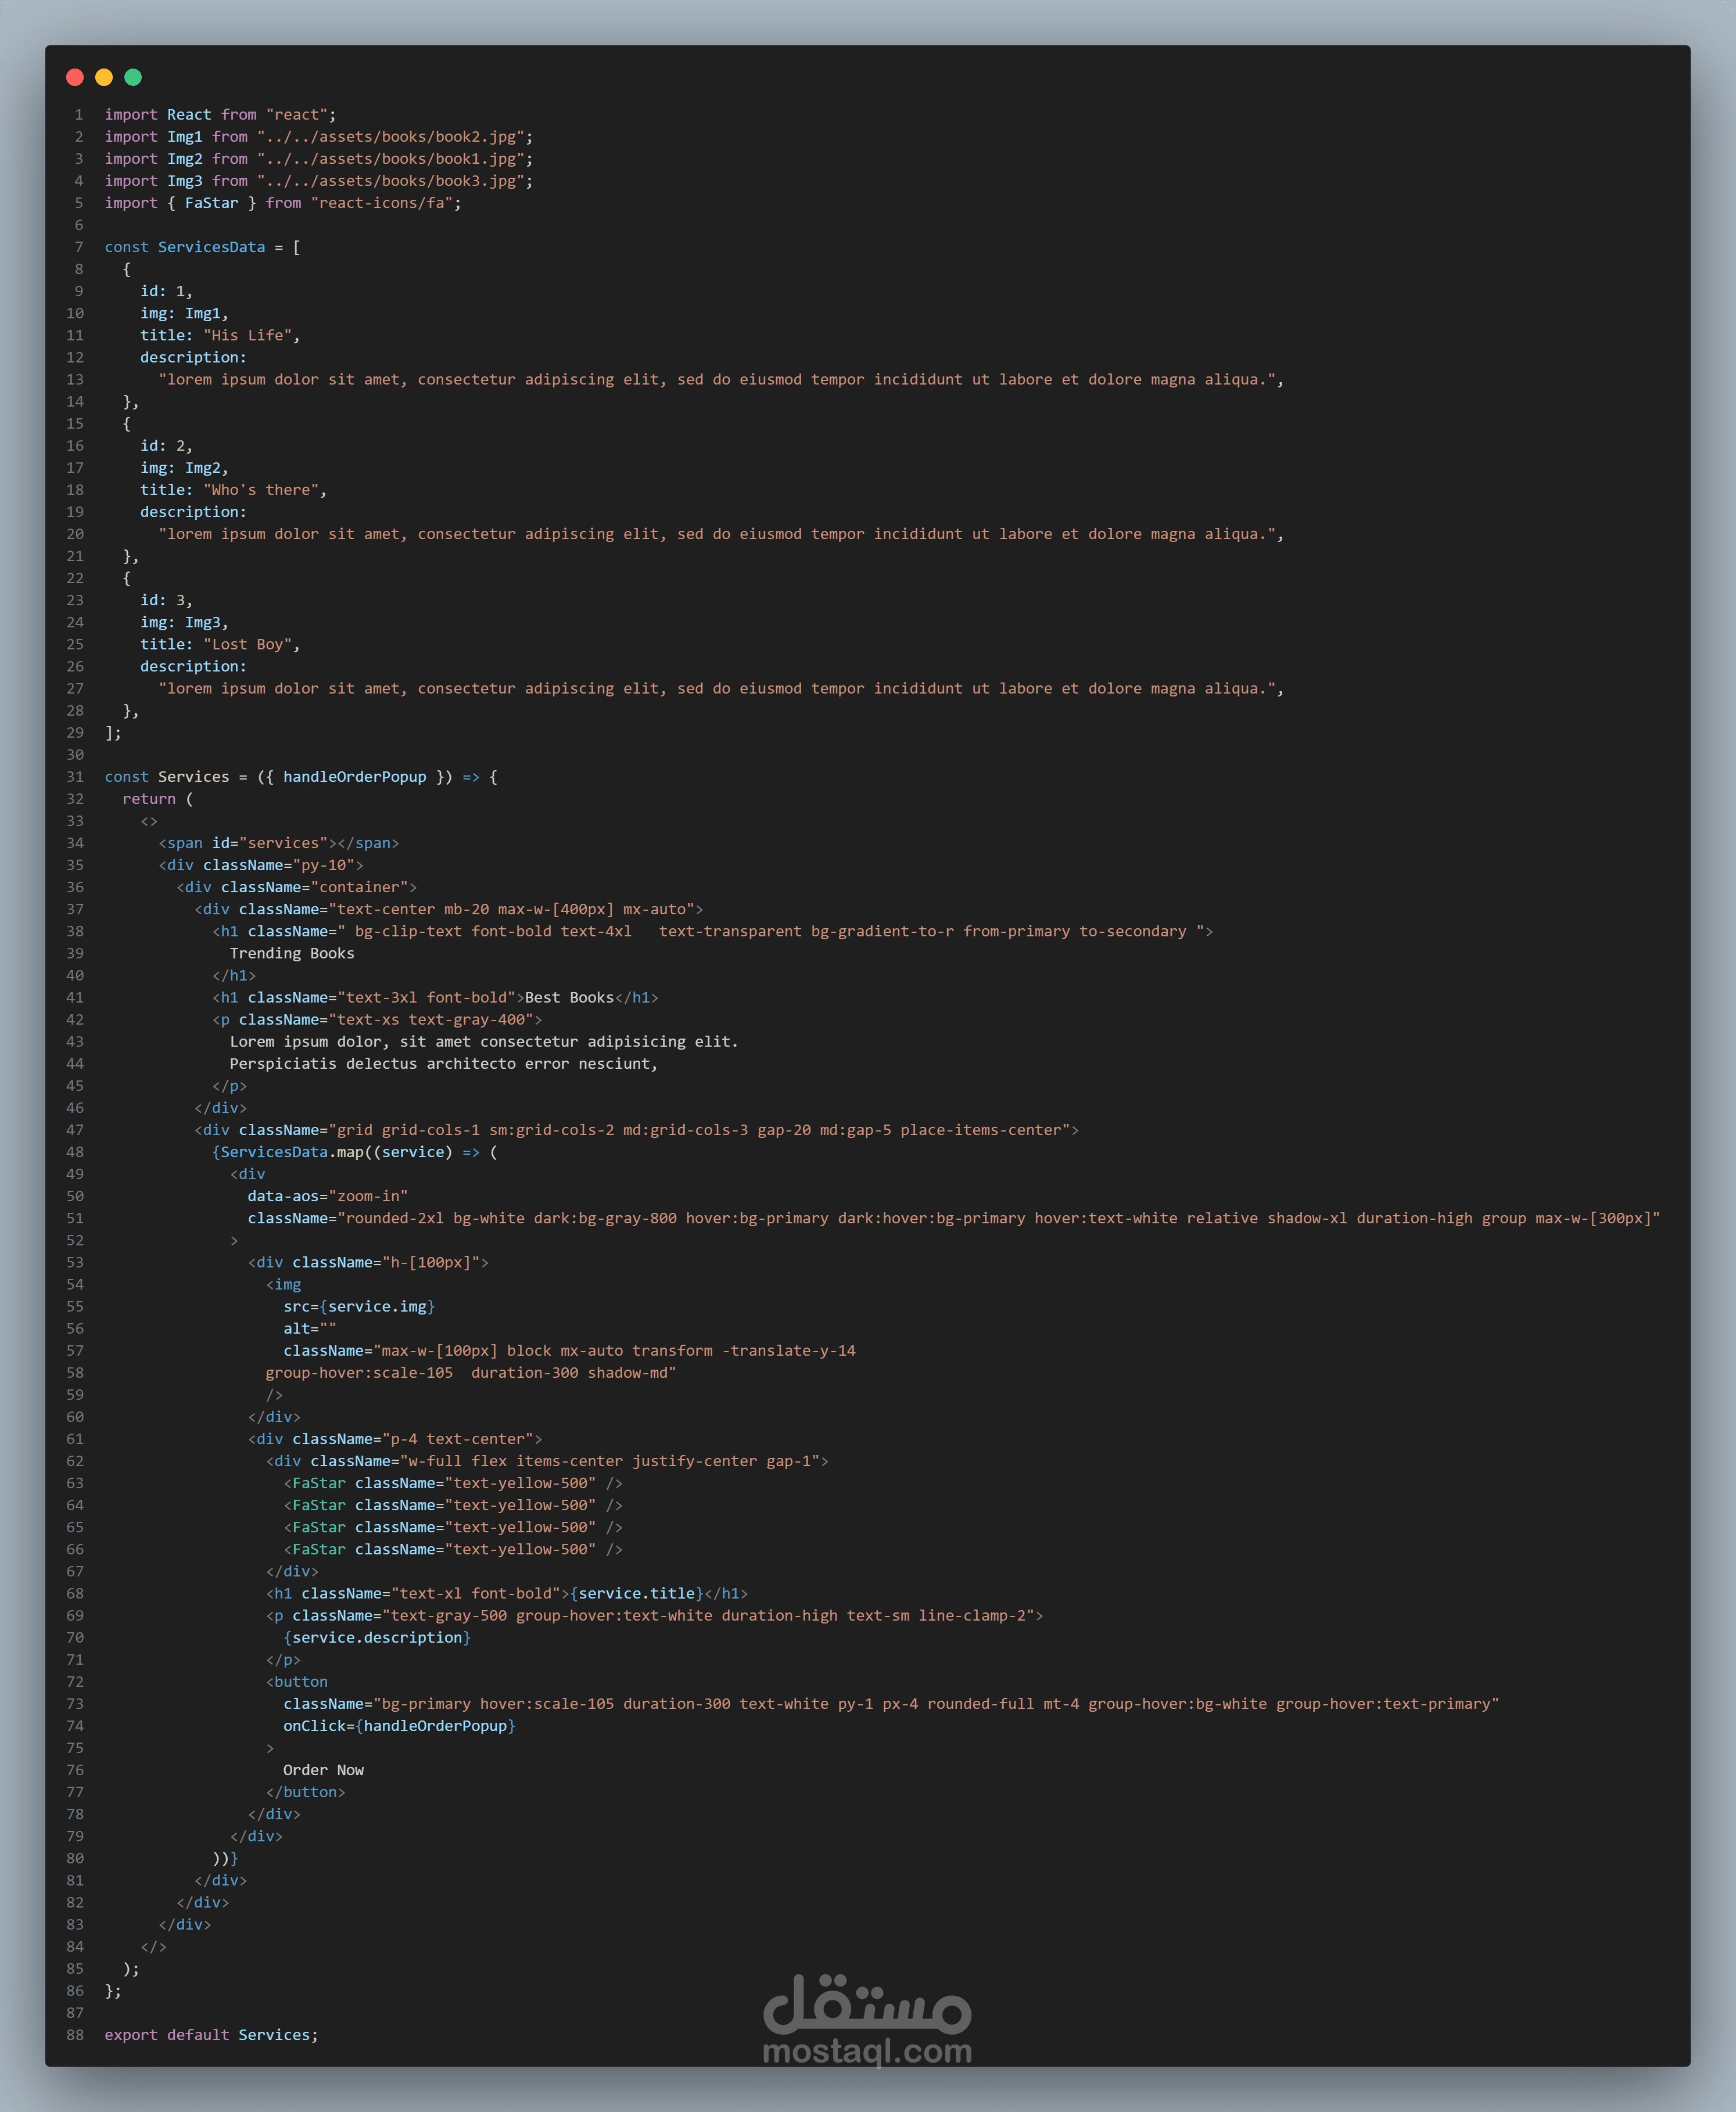Click the src={service.img} attribute

(x=358, y=1306)
